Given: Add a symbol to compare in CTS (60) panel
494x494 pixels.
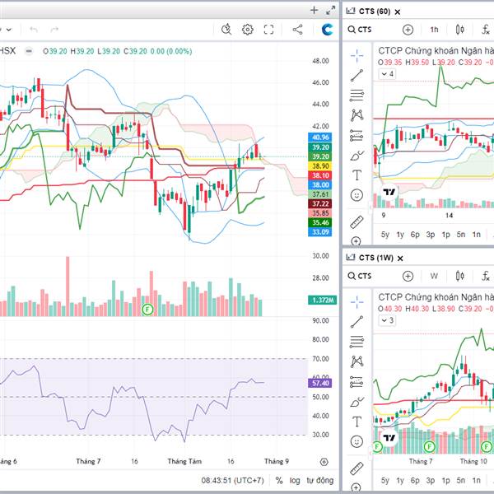Looking at the screenshot, I should point(408,30).
